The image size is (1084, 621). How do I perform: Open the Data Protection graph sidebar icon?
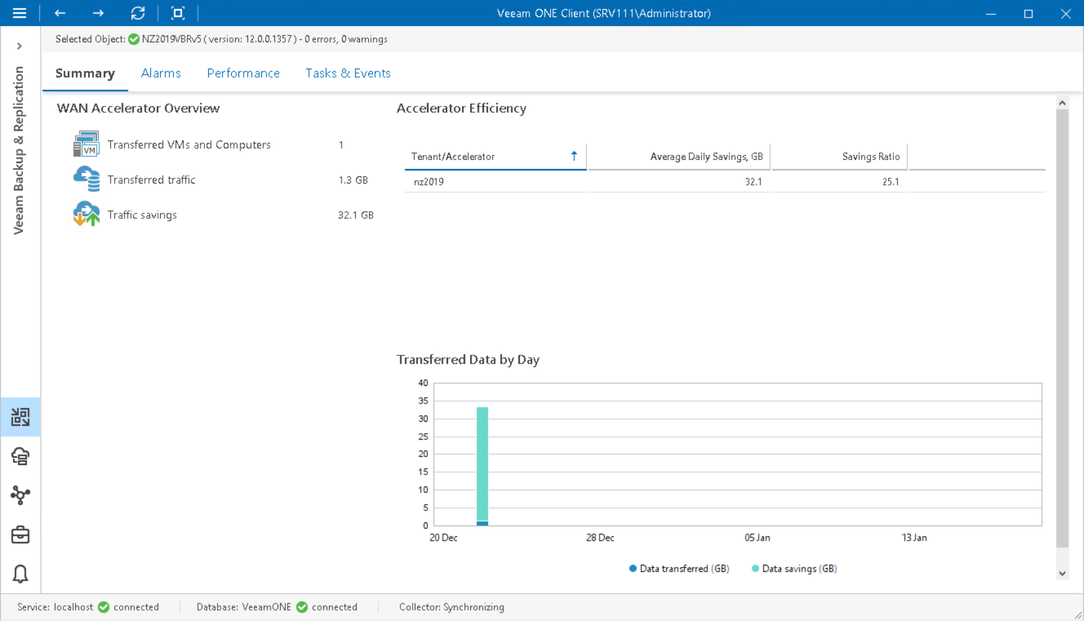pos(20,495)
